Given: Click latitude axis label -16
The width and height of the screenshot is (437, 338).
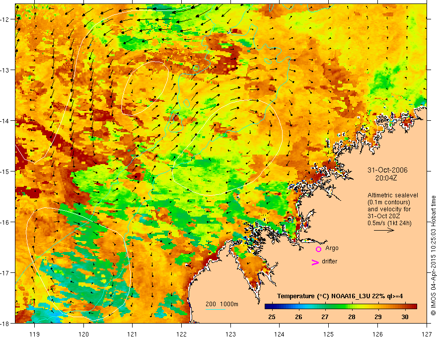Looking at the screenshot, I should click(5, 222).
